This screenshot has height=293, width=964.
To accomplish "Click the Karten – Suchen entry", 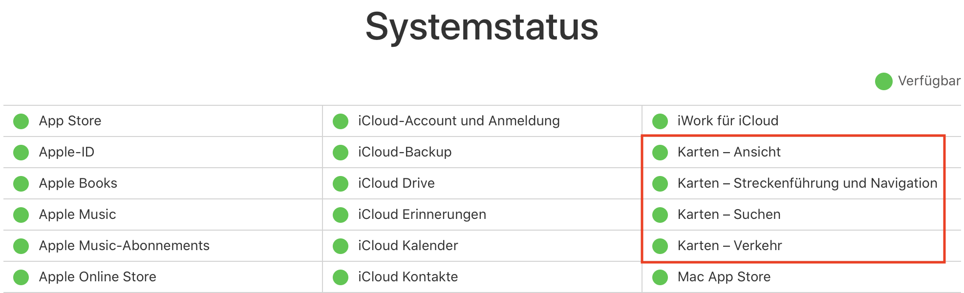I will [x=729, y=215].
